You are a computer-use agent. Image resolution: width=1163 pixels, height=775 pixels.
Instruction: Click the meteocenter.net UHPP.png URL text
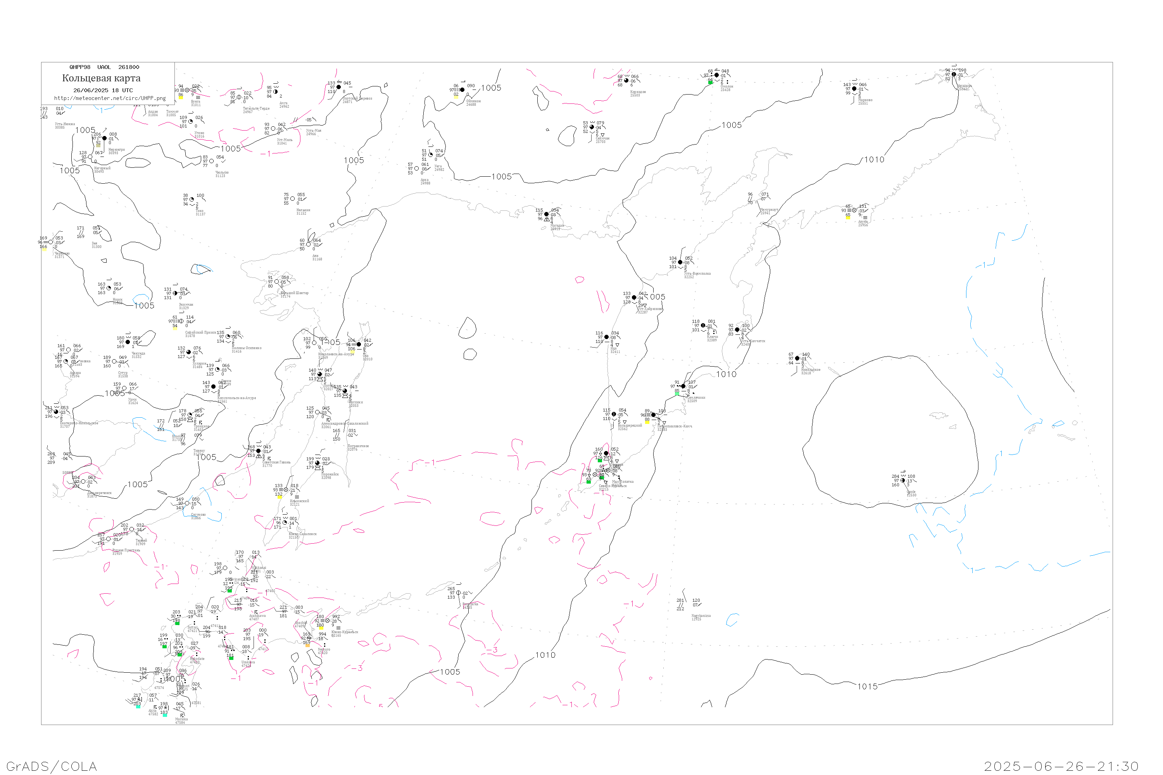110,98
